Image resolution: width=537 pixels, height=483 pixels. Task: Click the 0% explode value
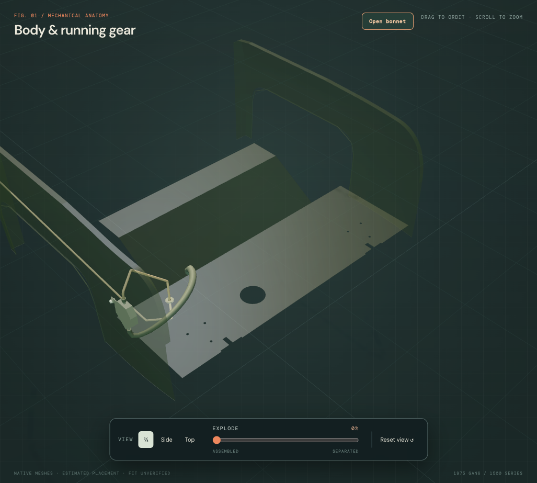click(355, 428)
